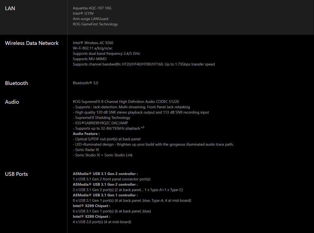
Task: Select the 4 x USB 2.0 port(s) line
Action: click(102, 222)
